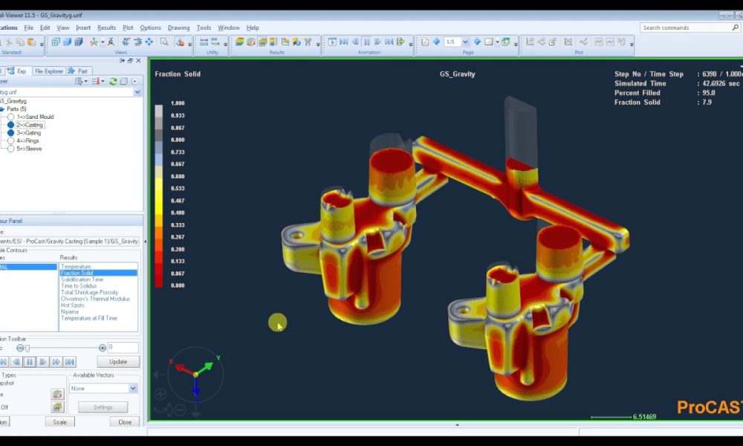This screenshot has width=743, height=446.
Task: Click the animation step slider handle
Action: 27,348
